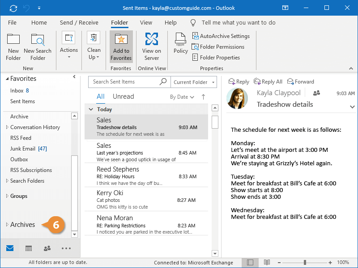This screenshot has width=358, height=268.
Task: Open the folder Policy button
Action: 181,43
